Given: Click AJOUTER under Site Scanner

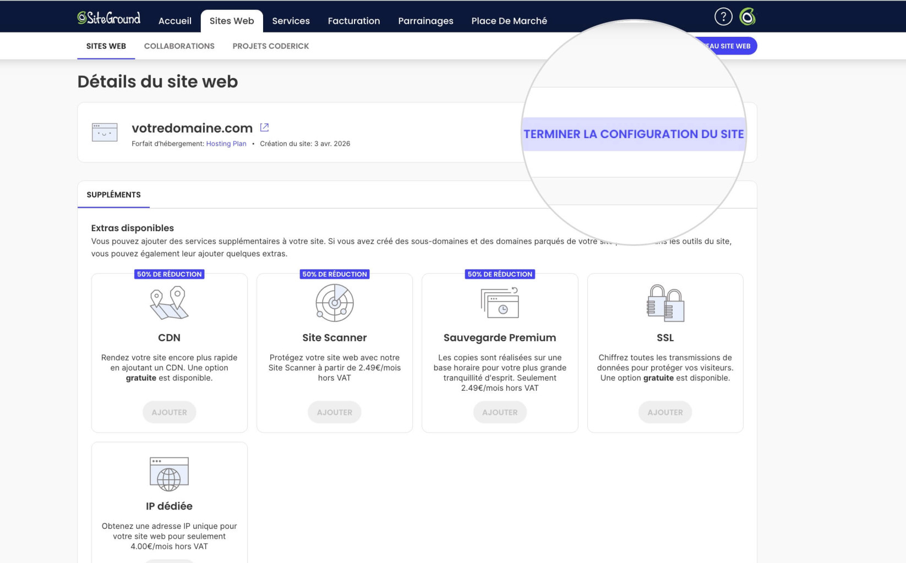Looking at the screenshot, I should pos(335,412).
